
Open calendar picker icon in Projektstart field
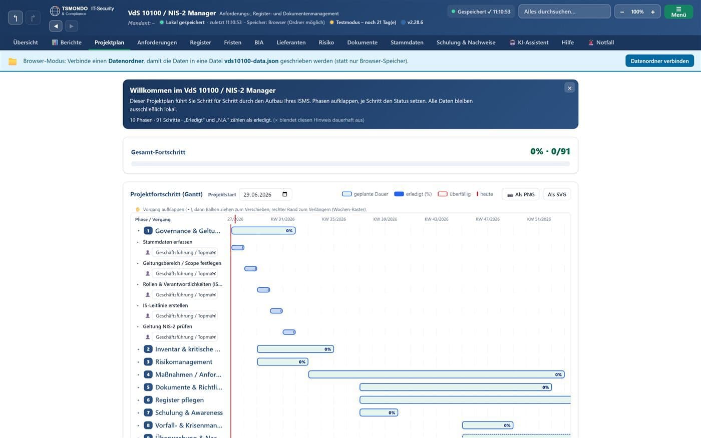coord(285,194)
